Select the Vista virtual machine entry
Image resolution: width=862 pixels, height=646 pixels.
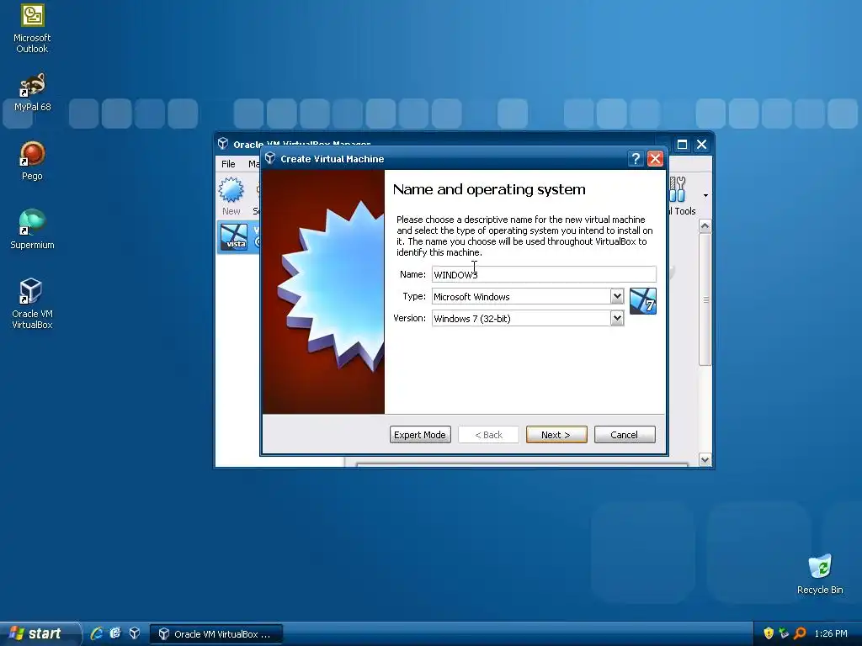238,236
